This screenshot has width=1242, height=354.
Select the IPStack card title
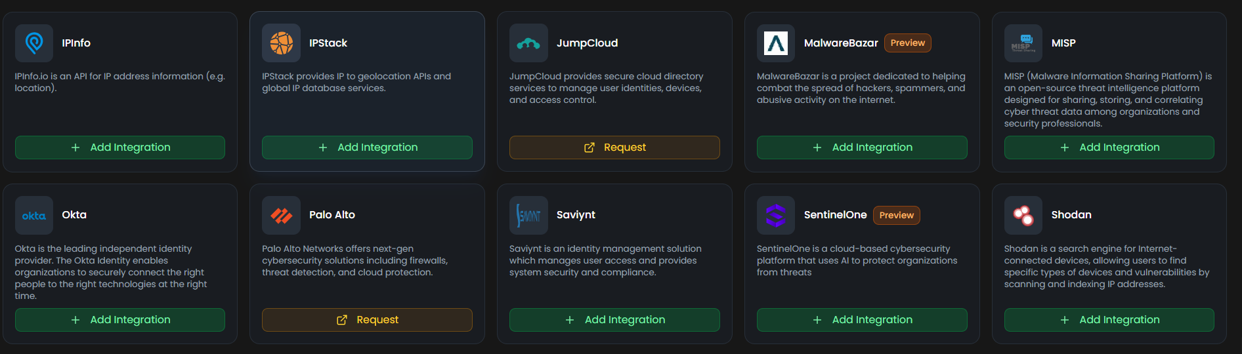point(328,43)
